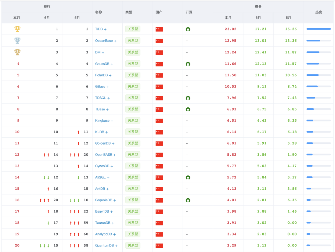The image size is (335, 252).
Task: Click the silver trophy icon for rank 2
Action: point(17,40)
